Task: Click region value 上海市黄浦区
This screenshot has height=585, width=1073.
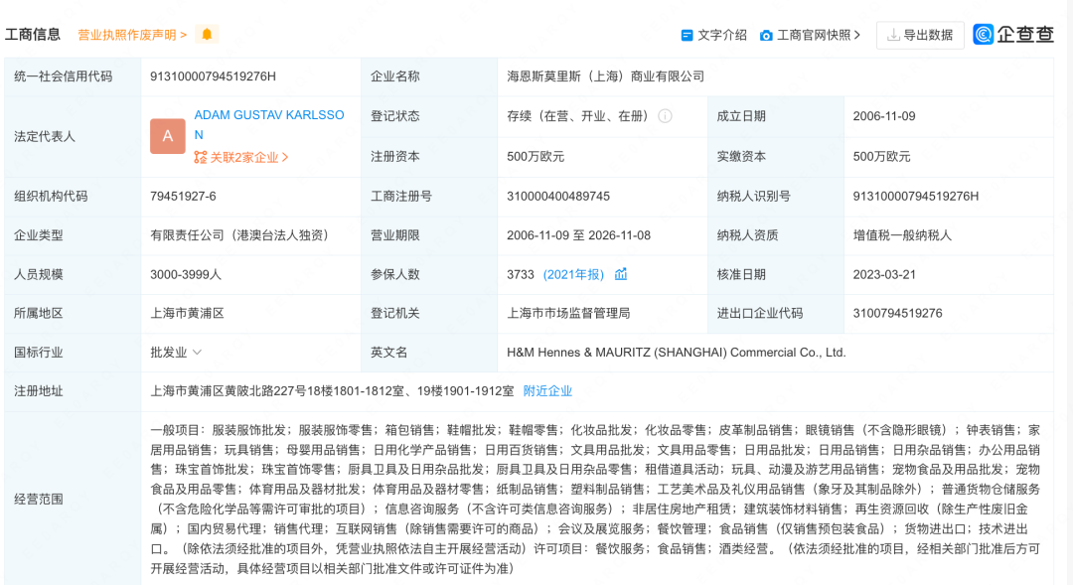Action: tap(187, 314)
